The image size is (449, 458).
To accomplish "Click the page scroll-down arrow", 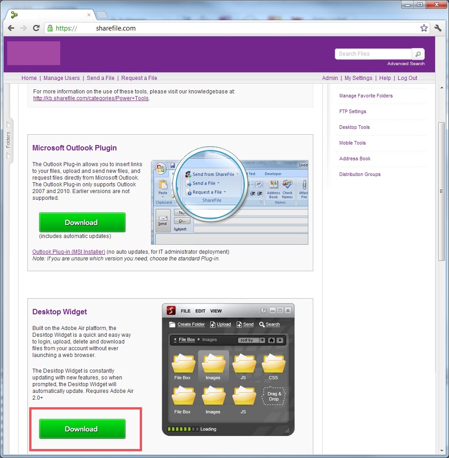I will point(441,451).
